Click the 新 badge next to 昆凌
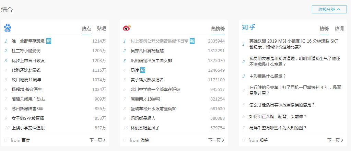 pyautogui.click(x=143, y=70)
